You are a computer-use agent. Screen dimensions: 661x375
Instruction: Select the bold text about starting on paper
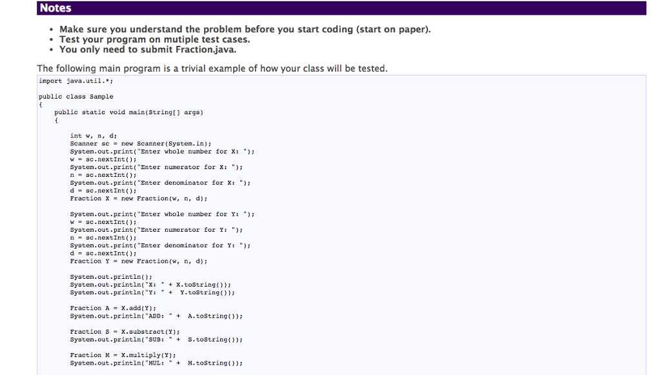point(245,29)
